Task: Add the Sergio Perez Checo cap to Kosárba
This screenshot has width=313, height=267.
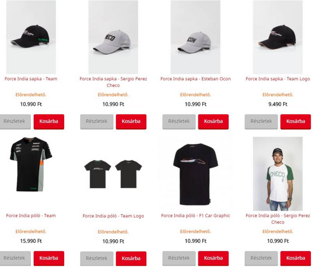Action: [x=131, y=122]
